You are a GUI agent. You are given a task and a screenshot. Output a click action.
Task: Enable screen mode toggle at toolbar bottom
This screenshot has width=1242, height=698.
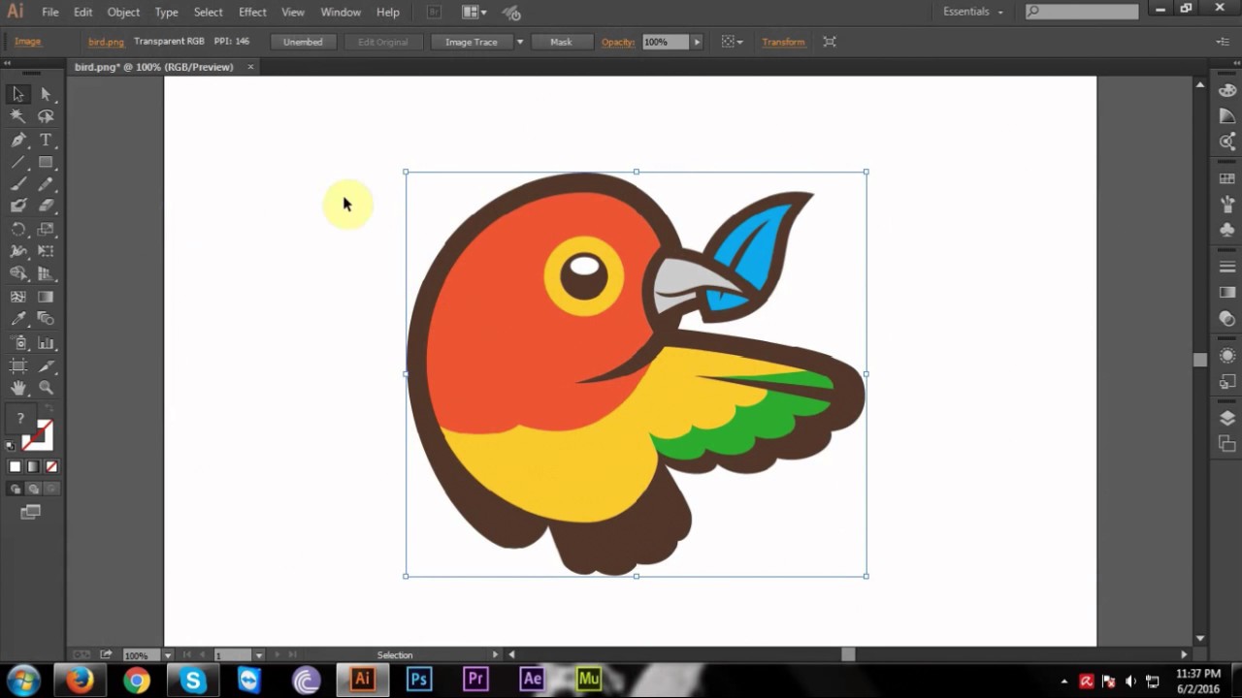29,511
